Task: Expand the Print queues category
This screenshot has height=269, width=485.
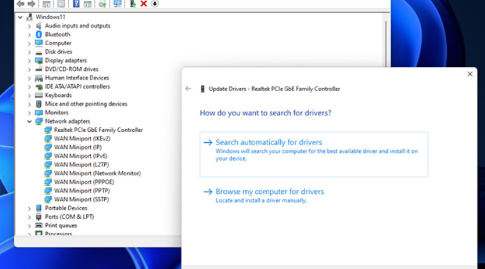Action: [x=29, y=226]
